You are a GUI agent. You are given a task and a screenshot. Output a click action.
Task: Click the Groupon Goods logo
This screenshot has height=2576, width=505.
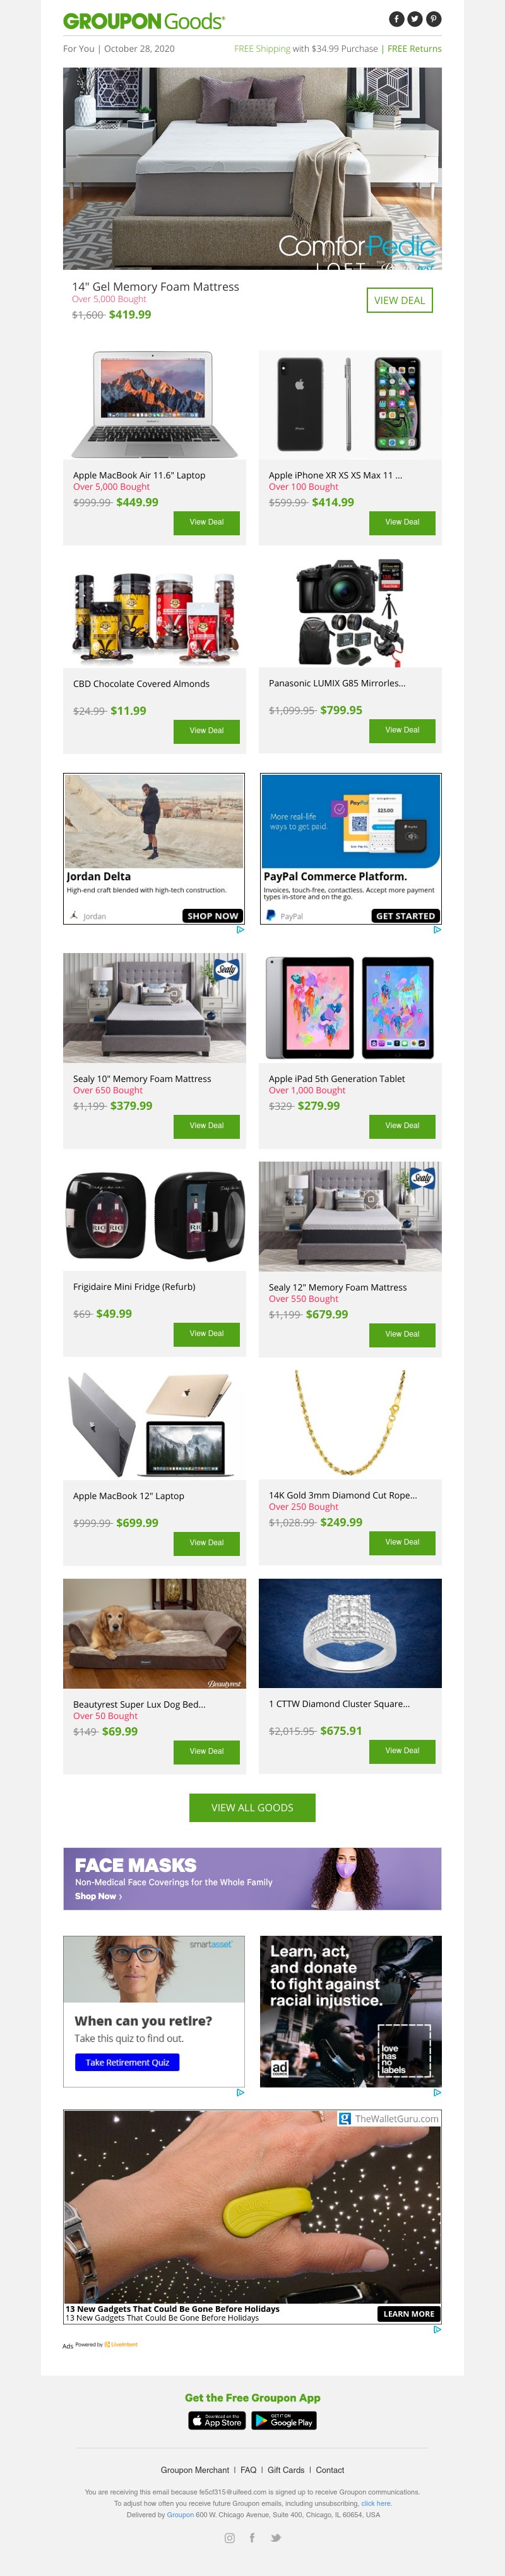pos(144,21)
